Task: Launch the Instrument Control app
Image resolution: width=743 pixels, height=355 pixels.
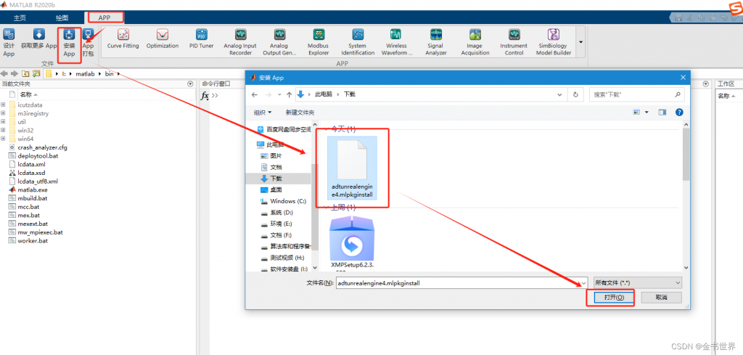Action: (514, 43)
